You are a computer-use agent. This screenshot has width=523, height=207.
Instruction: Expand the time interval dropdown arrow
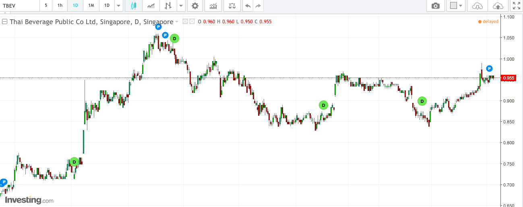(x=118, y=6)
